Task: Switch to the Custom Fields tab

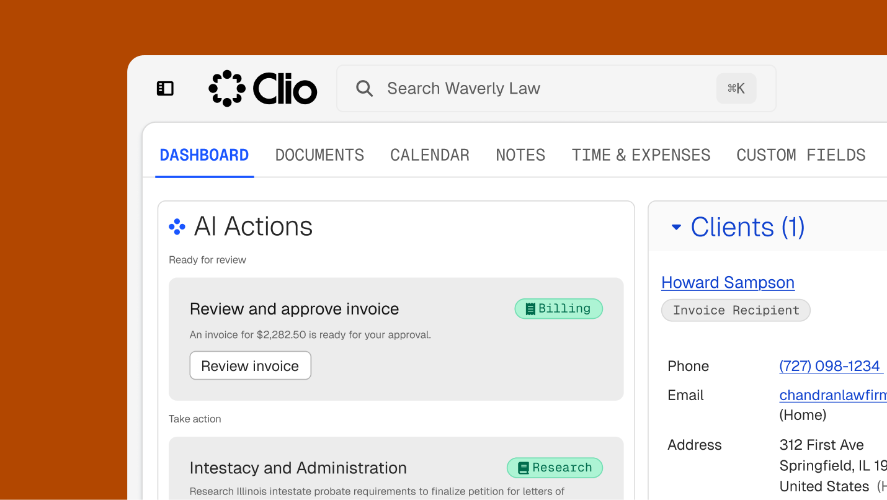Action: tap(801, 155)
